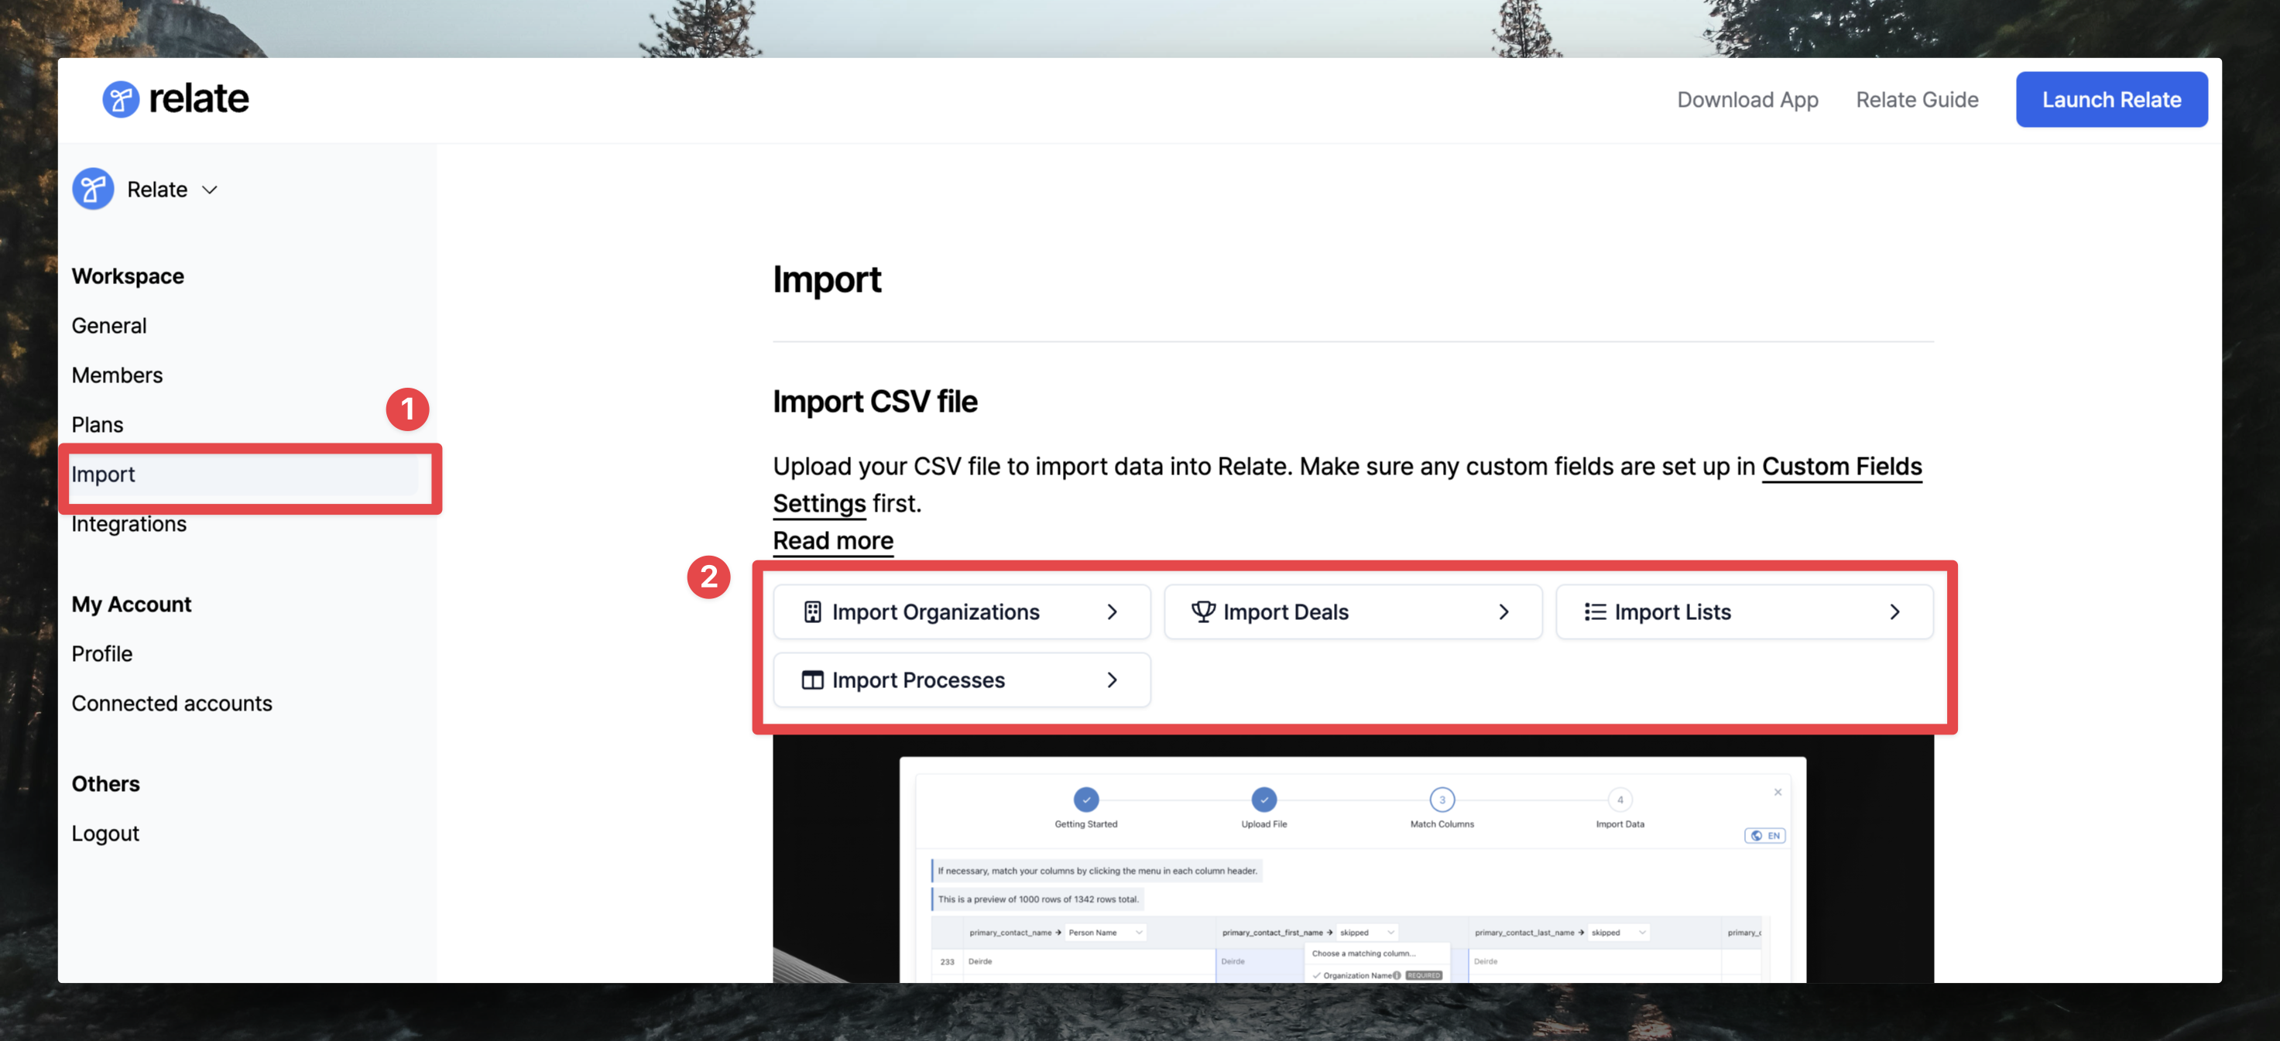The width and height of the screenshot is (2280, 1041).
Task: Open Import Organizations chevron arrow
Action: point(1112,611)
